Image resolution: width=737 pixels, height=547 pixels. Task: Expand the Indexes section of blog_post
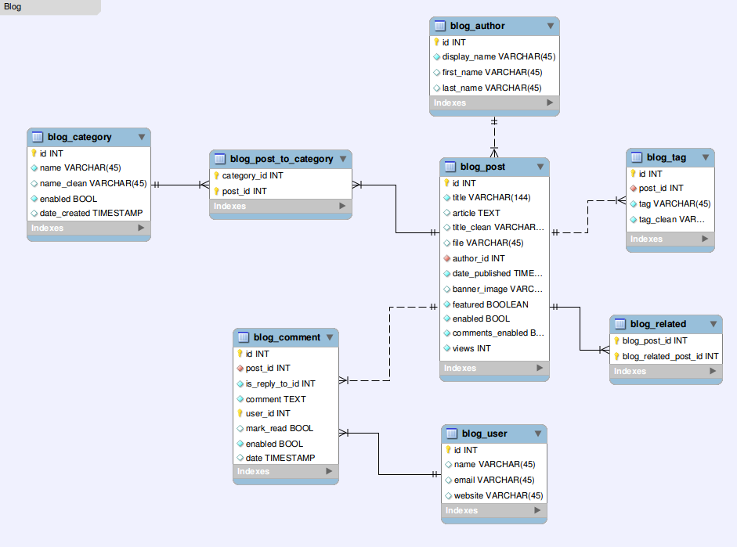(x=494, y=368)
